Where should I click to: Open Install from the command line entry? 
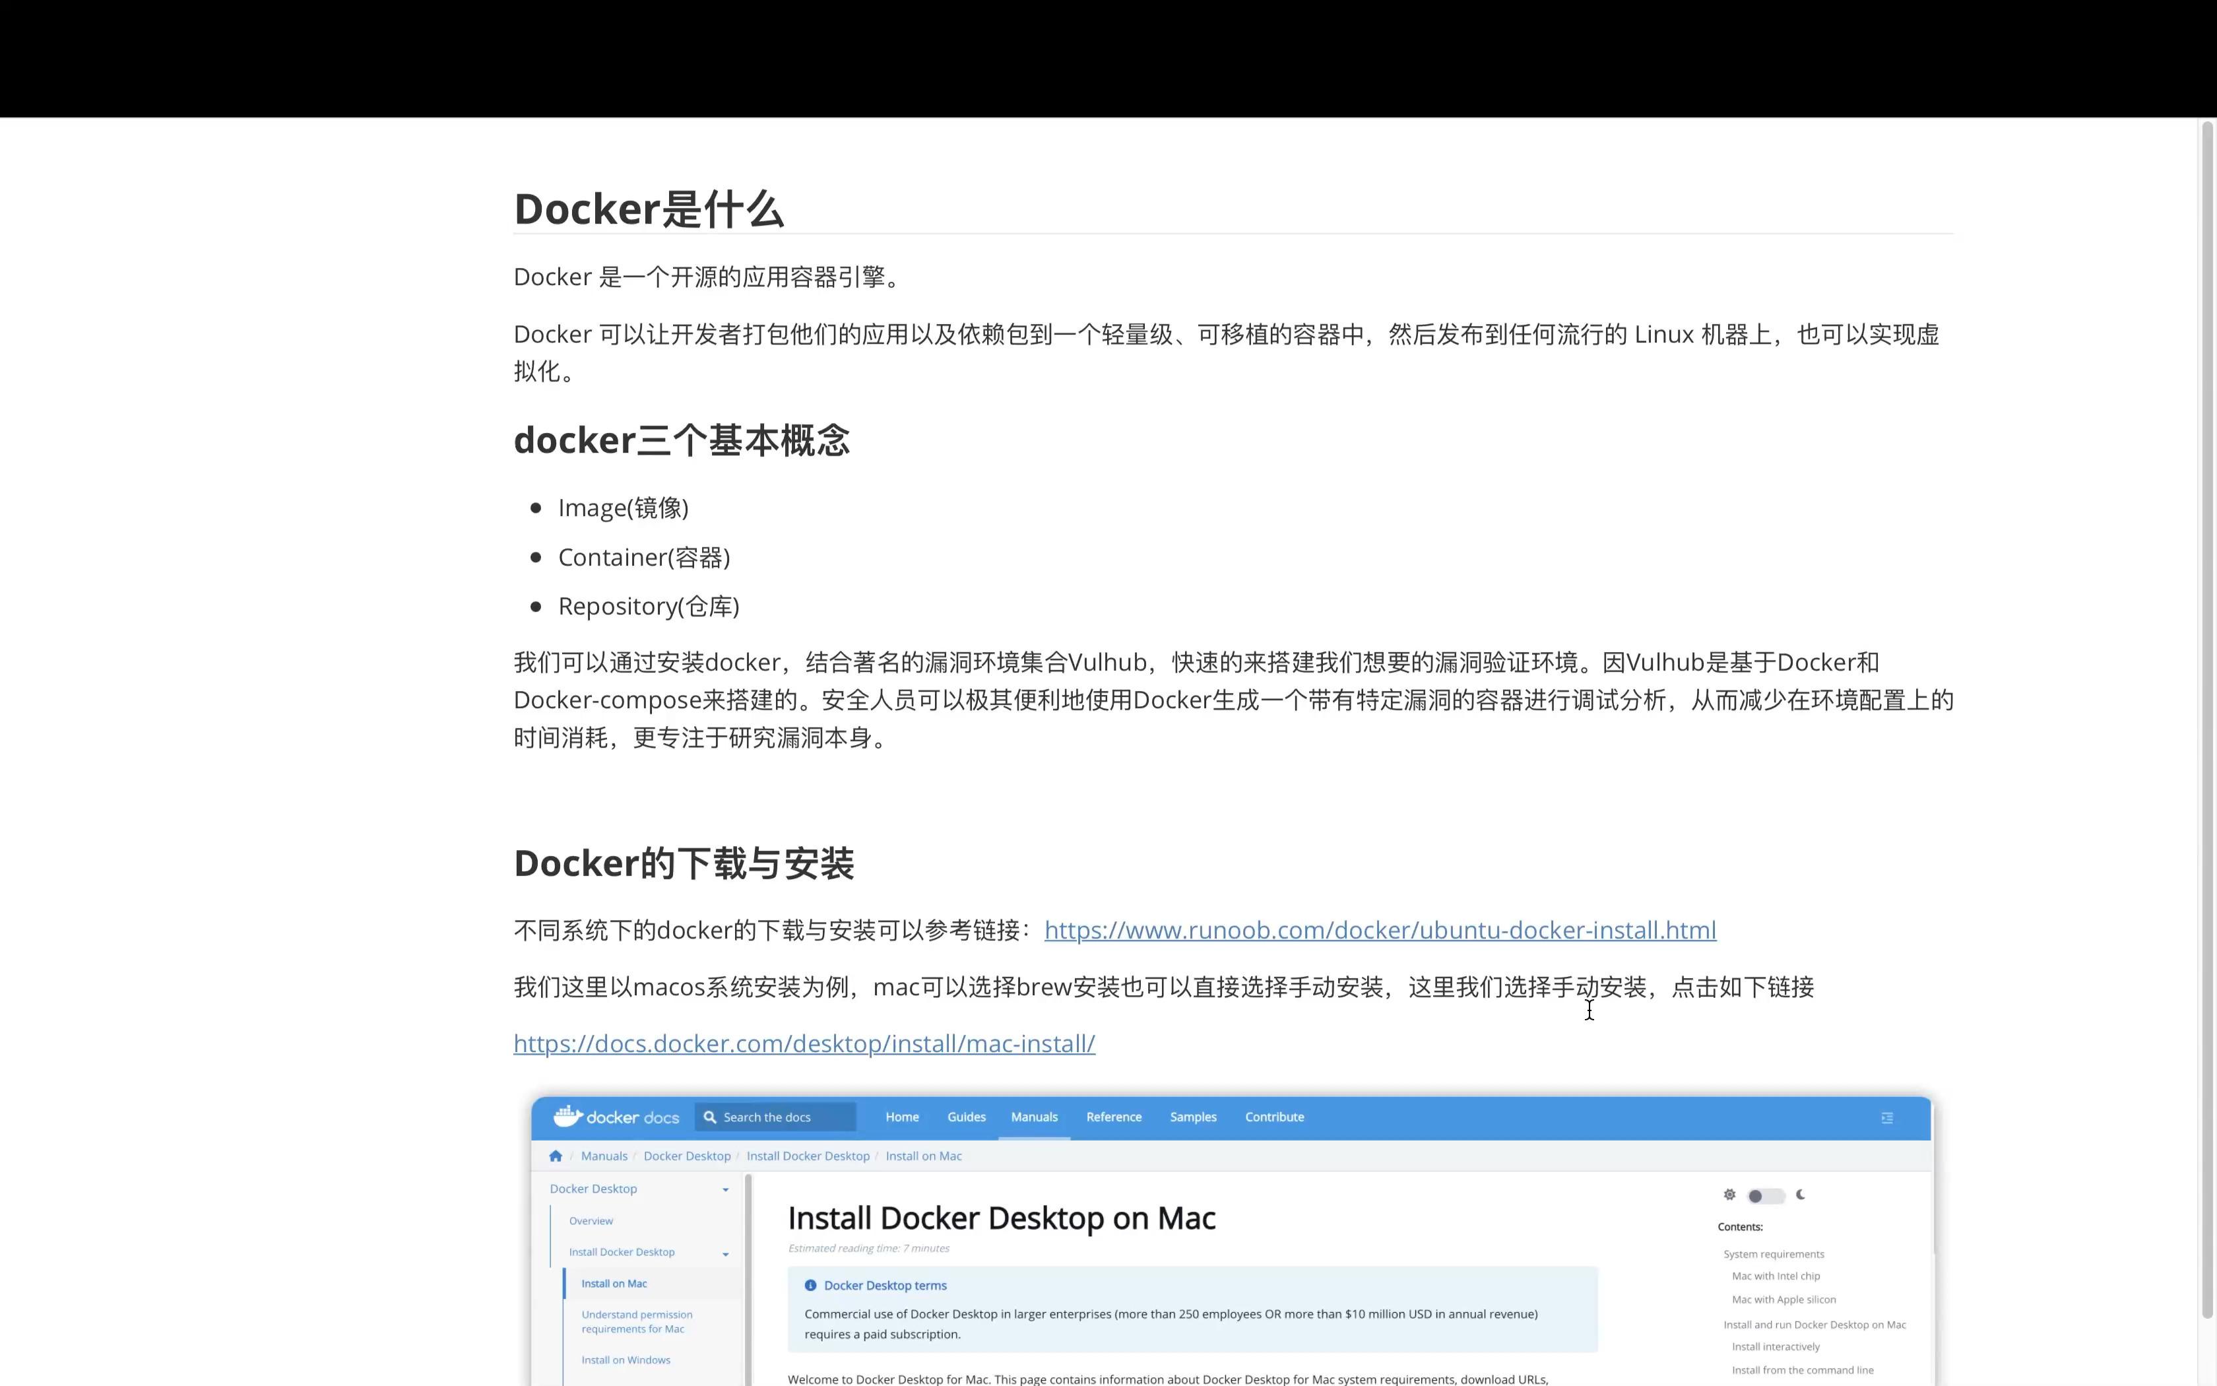[x=1802, y=1370]
